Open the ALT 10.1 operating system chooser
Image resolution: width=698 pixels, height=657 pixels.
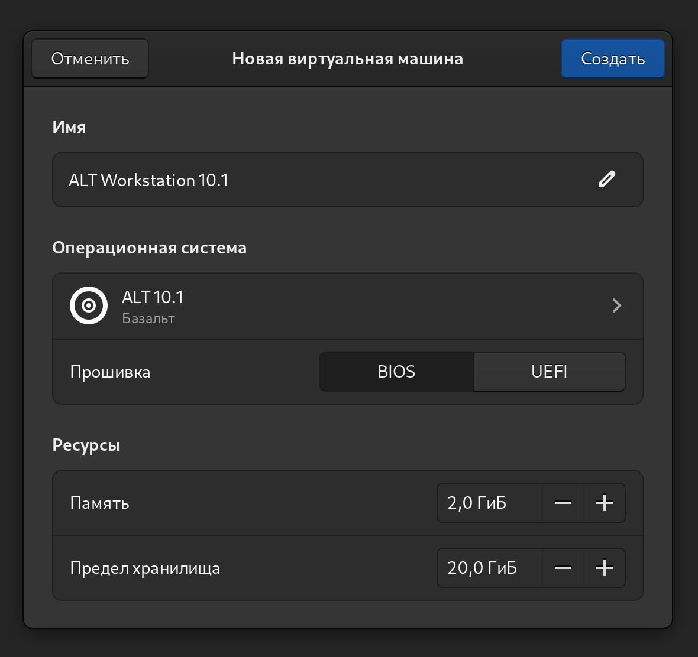tap(348, 306)
